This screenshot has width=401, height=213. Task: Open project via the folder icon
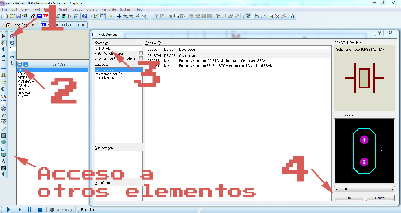click(x=12, y=16)
